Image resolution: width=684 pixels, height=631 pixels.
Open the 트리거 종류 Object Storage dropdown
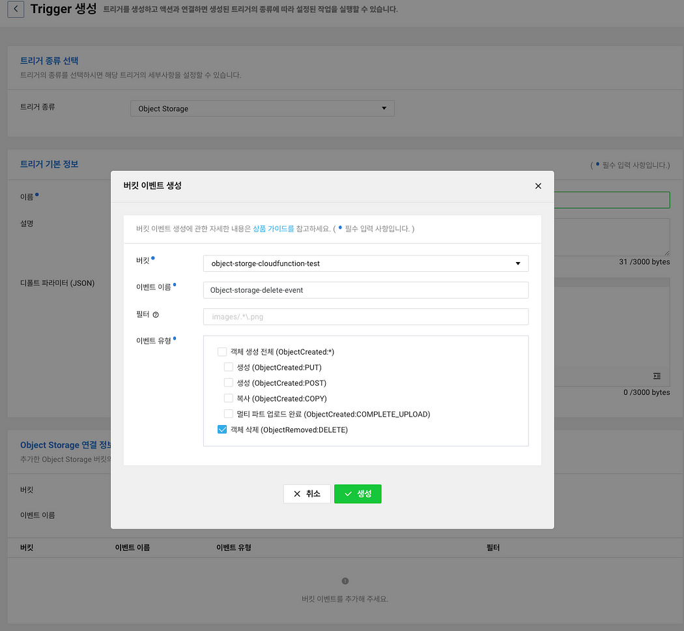[x=262, y=109]
